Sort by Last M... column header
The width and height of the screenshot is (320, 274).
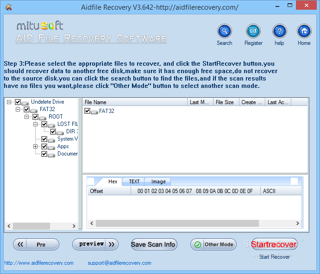pos(200,102)
